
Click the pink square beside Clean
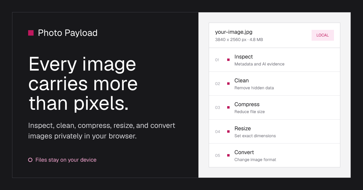coord(228,84)
